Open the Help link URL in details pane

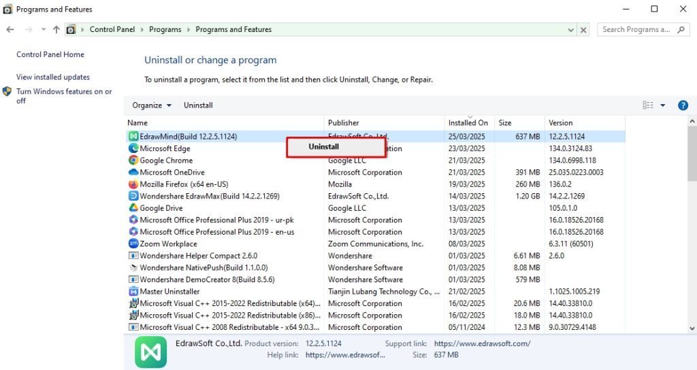pos(345,355)
